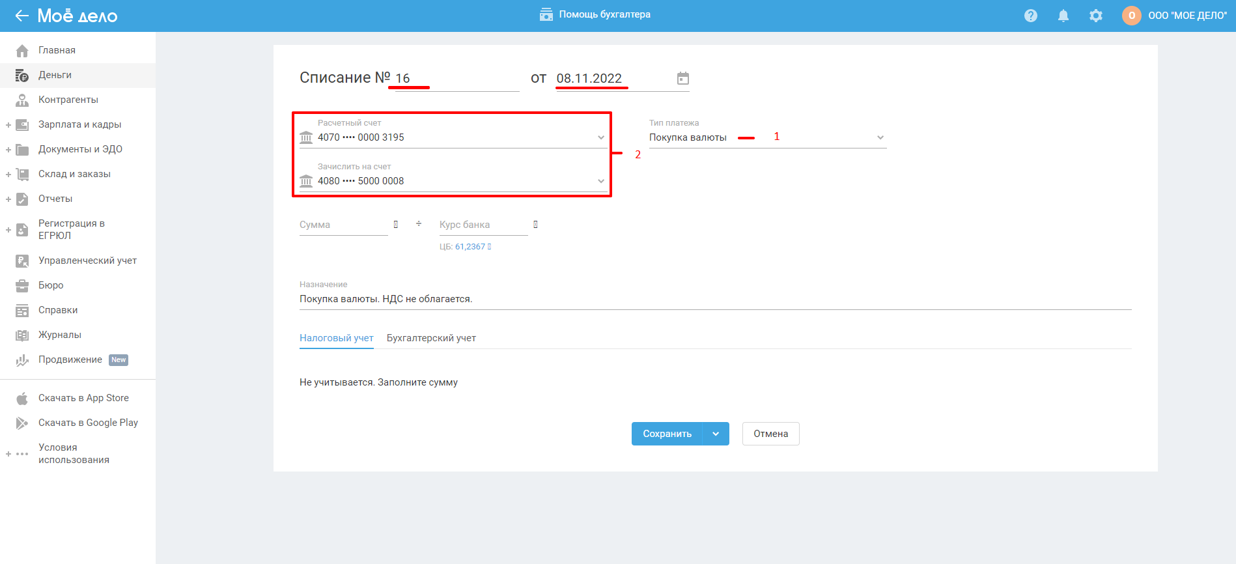Click the Деньги sidebar icon
1236x564 pixels.
[x=22, y=75]
